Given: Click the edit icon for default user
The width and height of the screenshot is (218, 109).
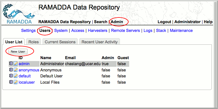Looking at the screenshot, I should [16, 76].
